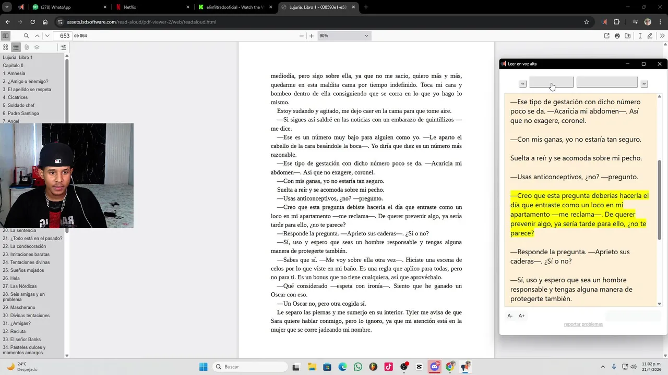Jump to '1. Amnesia' chapter
This screenshot has width=668, height=375.
click(14, 73)
